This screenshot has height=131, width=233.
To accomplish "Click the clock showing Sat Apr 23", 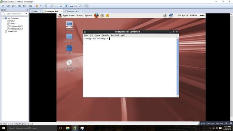I will 187,15.
